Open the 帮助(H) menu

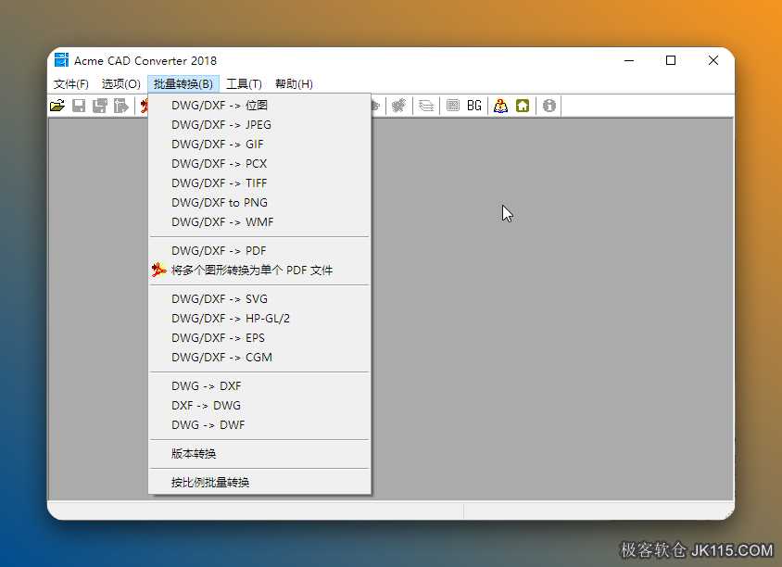(x=294, y=83)
